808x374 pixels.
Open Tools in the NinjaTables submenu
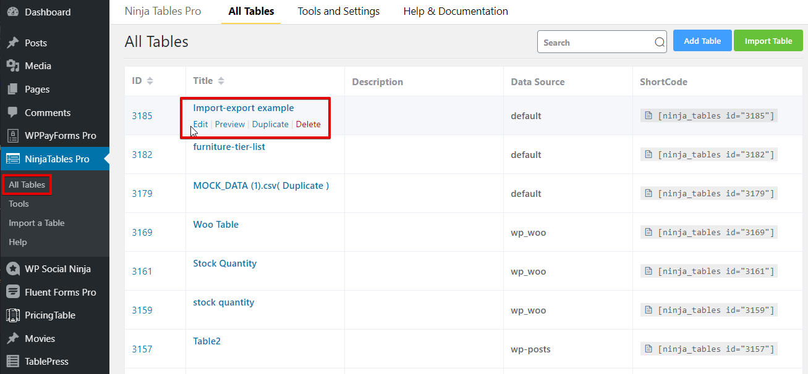[19, 204]
